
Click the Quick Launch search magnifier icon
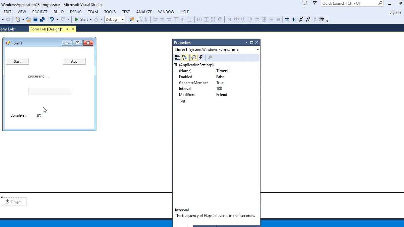pyautogui.click(x=380, y=3)
